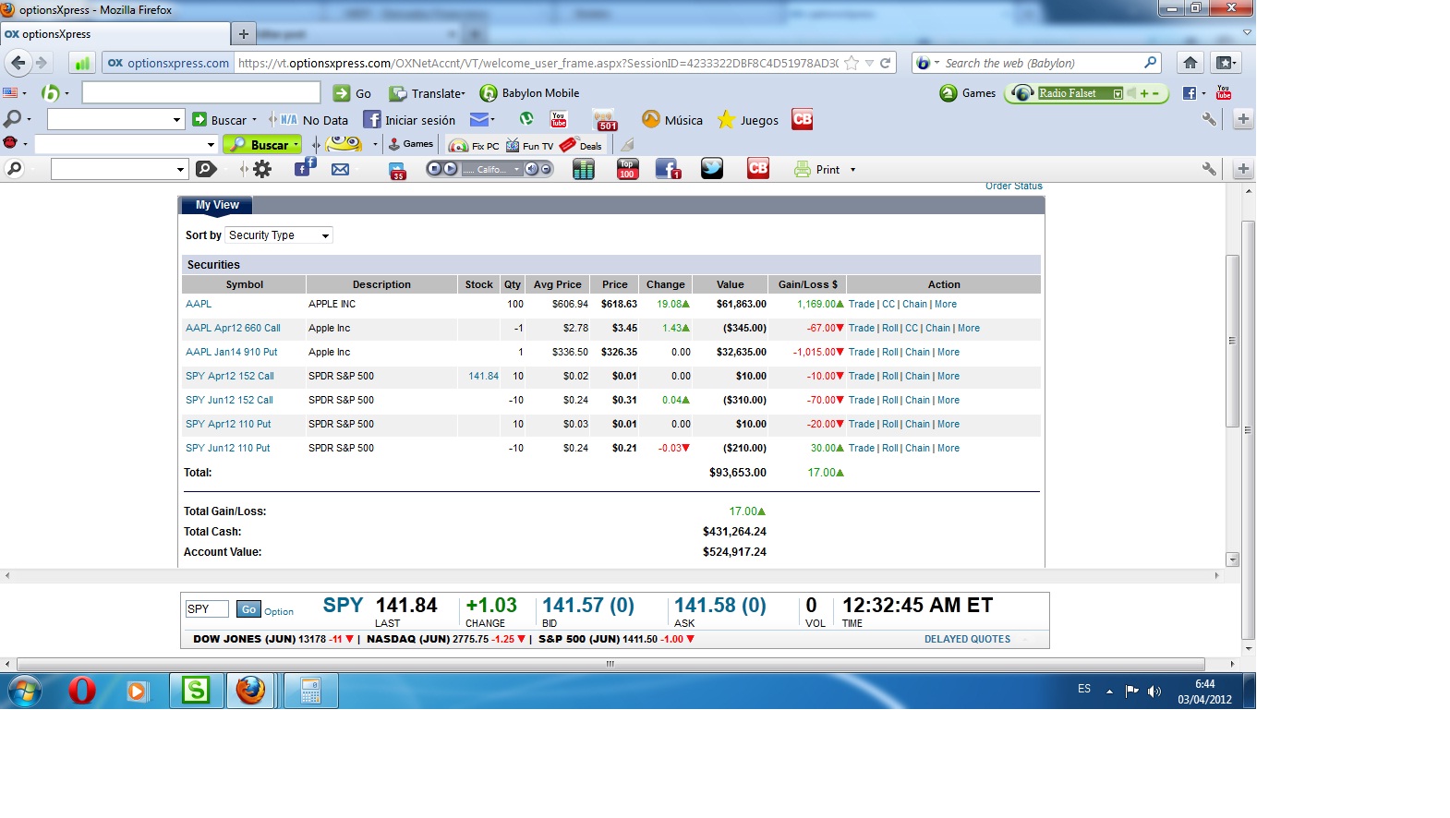Image resolution: width=1450 pixels, height=818 pixels.
Task: Bookmark this page with the star
Action: 852,63
